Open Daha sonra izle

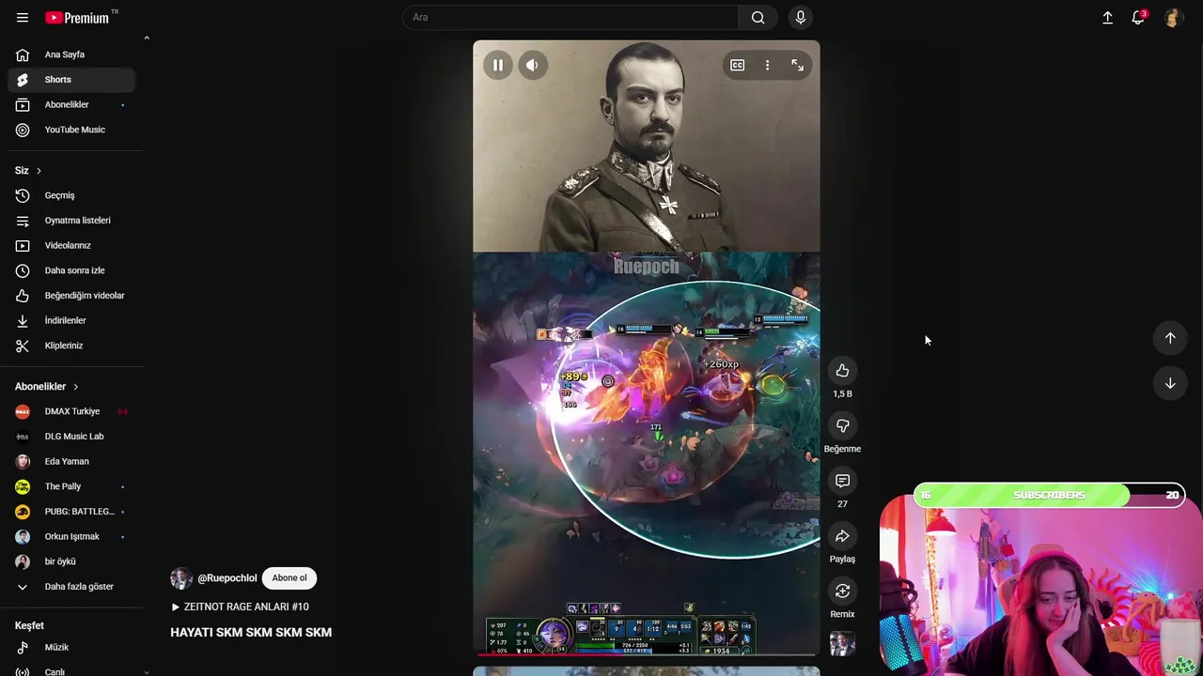(x=71, y=270)
